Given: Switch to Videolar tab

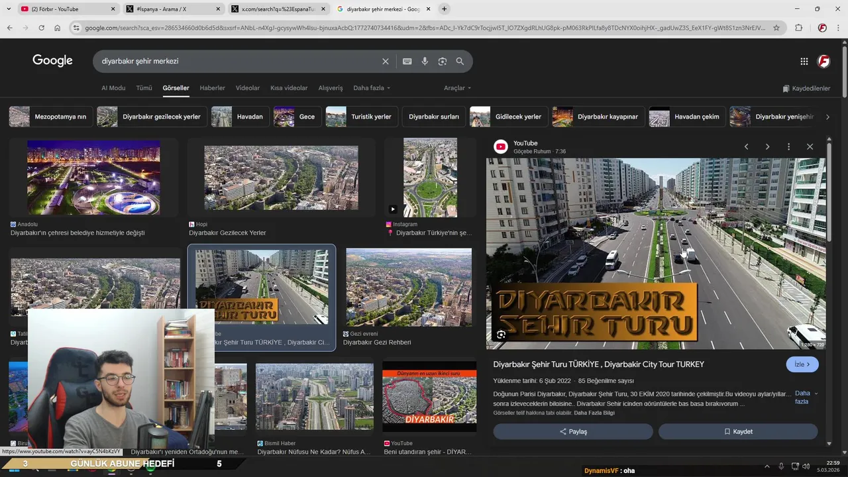Looking at the screenshot, I should [248, 88].
